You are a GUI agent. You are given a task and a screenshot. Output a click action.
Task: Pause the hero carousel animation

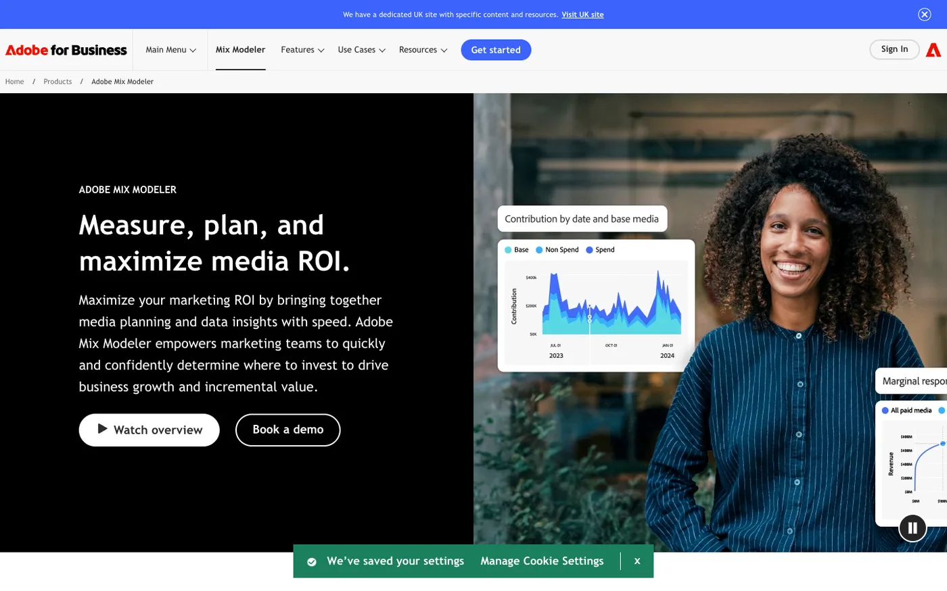coord(912,528)
